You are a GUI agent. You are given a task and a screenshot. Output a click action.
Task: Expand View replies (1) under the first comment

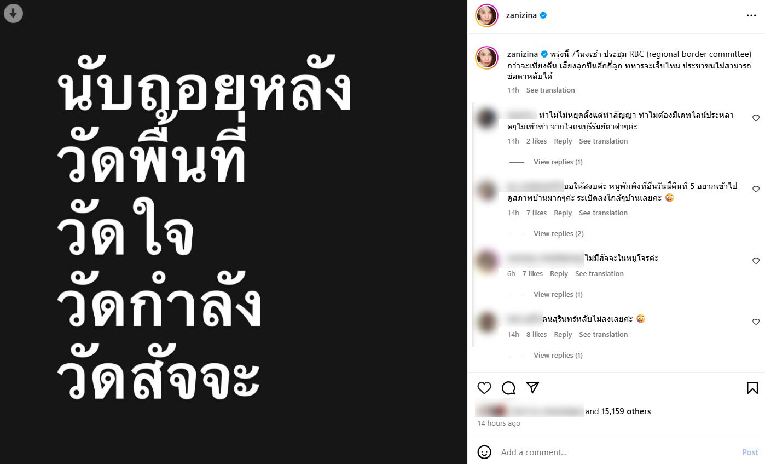(x=558, y=162)
